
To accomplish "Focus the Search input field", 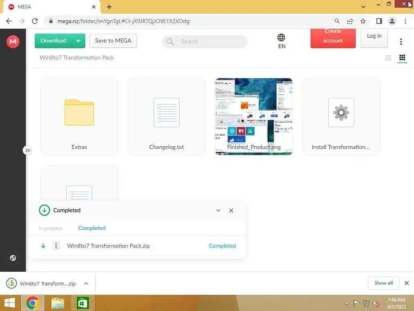I will (x=205, y=42).
